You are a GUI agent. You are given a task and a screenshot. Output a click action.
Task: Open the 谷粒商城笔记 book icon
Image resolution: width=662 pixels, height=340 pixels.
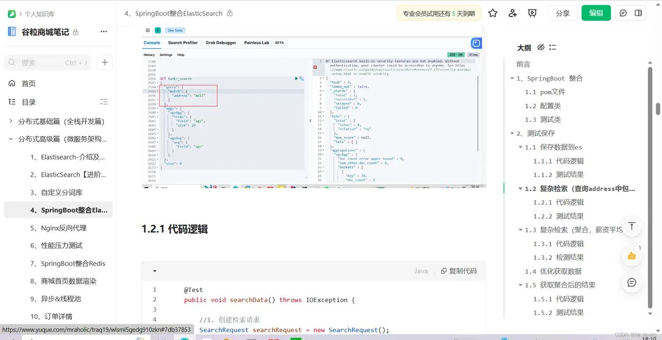12,32
